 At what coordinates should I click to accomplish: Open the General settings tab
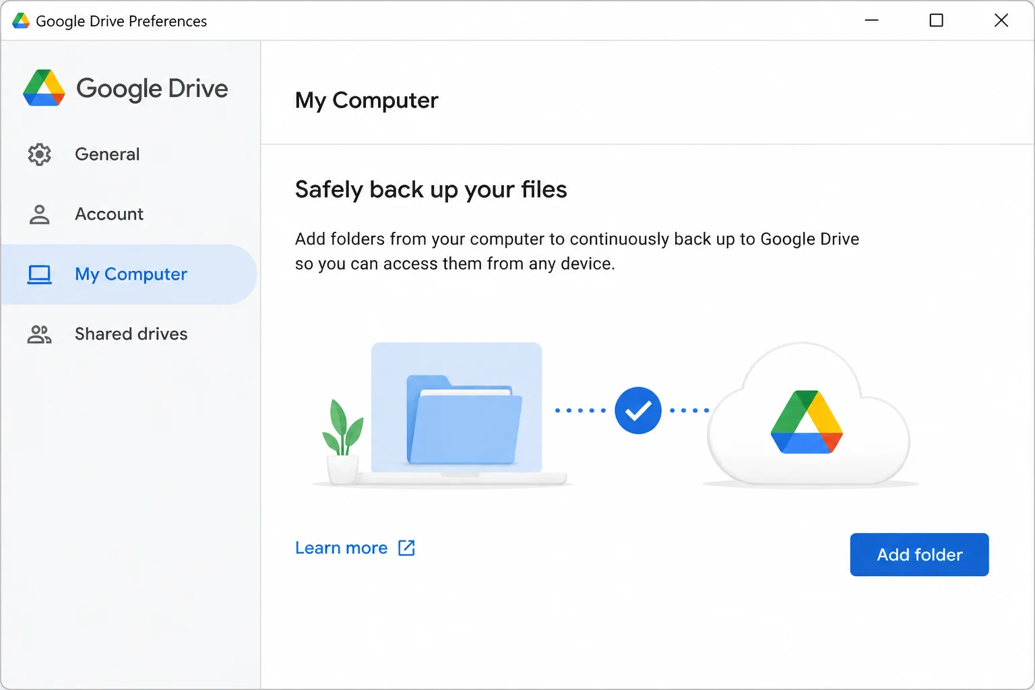[129, 154]
